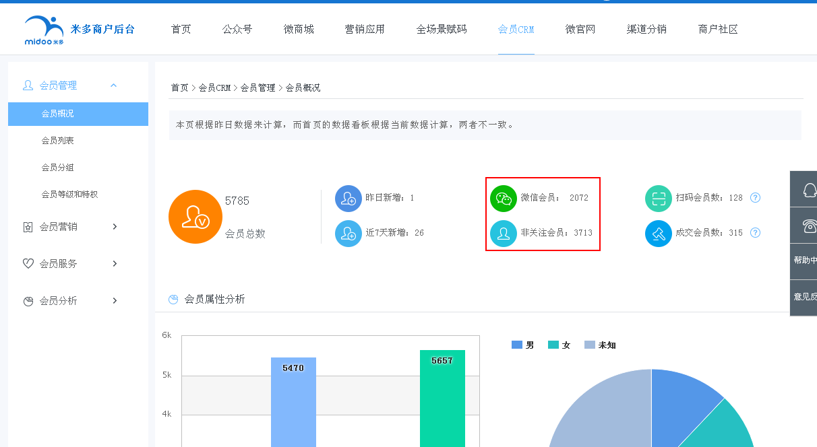Click the 会员管理 person icon in sidebar

pos(28,85)
